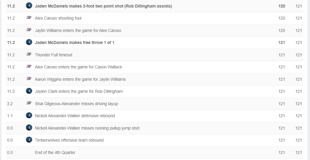The width and height of the screenshot is (310, 160).
Task: Click Thunder logo beside Jaylin Williams enters game
Action: 29,30
